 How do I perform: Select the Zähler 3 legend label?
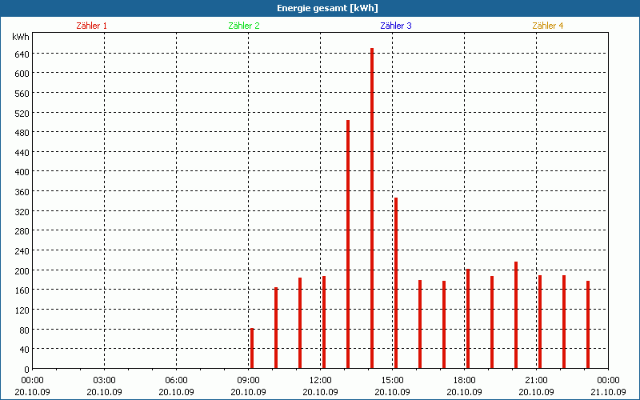tap(396, 26)
